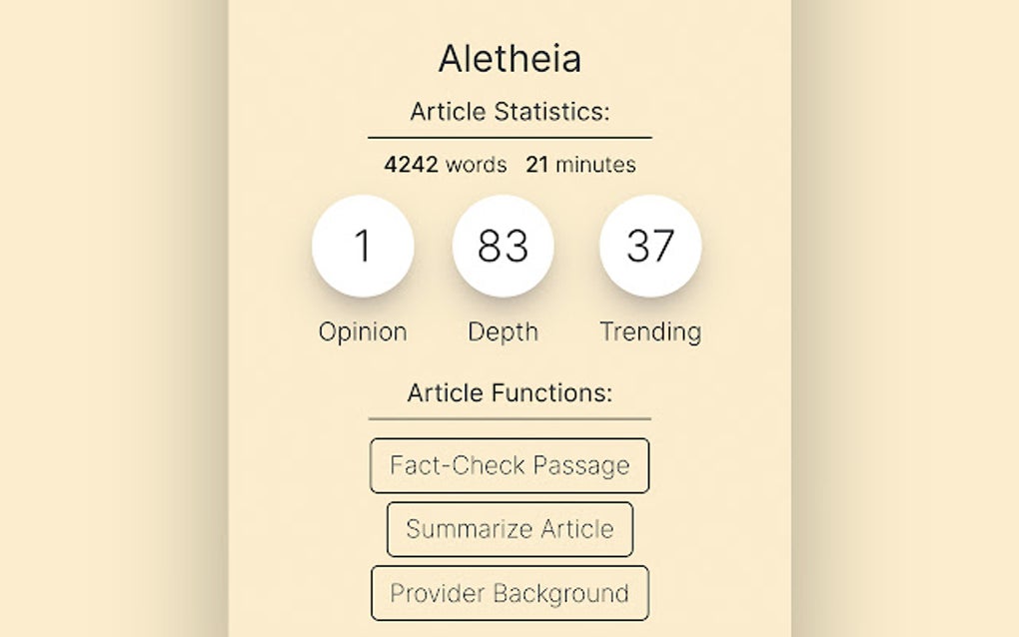Click the 4242 words statistic
The height and width of the screenshot is (637, 1019).
(446, 164)
